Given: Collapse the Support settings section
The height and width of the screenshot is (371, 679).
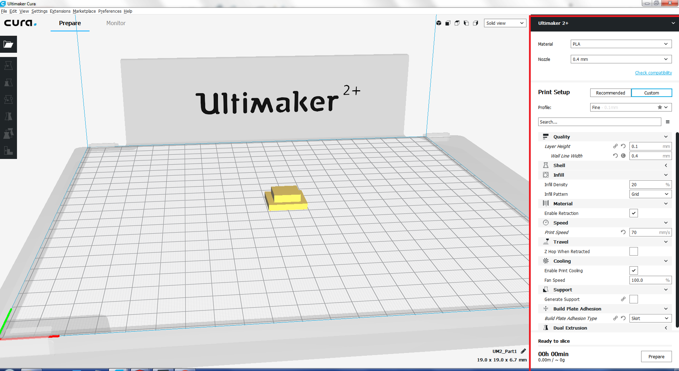Looking at the screenshot, I should click(x=605, y=290).
